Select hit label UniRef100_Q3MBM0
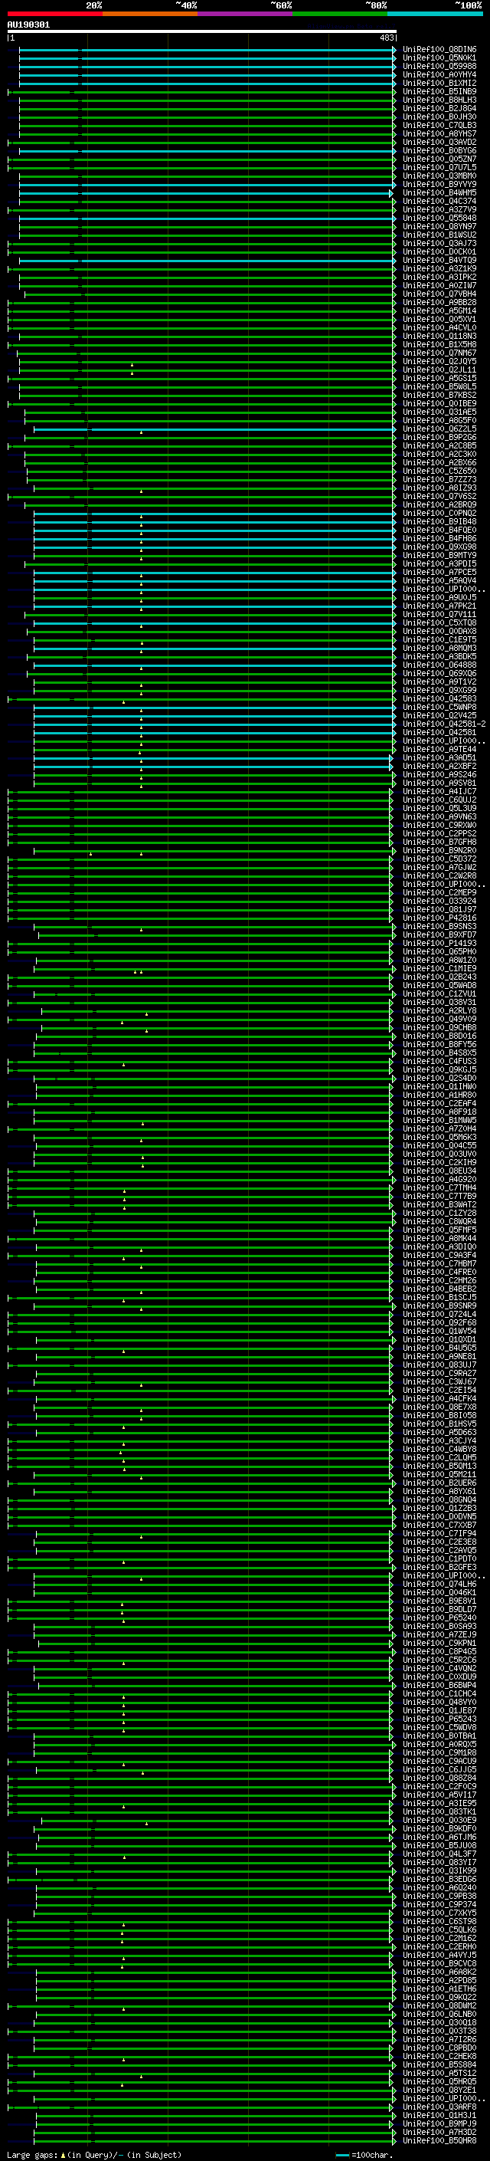This screenshot has width=490, height=2161. (439, 176)
